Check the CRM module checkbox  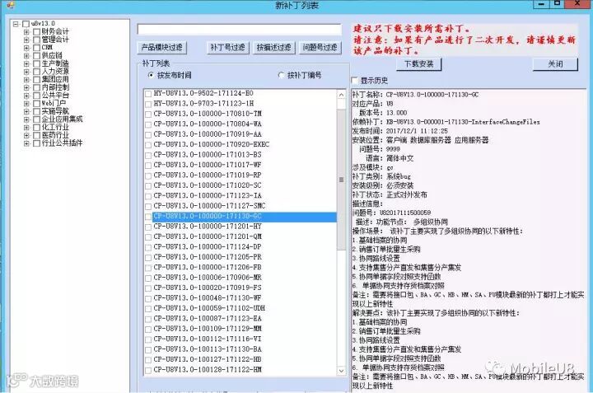point(36,48)
